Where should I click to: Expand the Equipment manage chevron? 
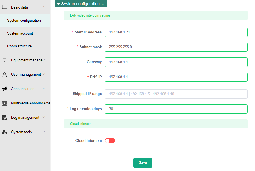point(44,60)
